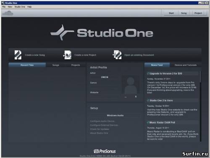Open Music Radar DAW Poll news item
Image resolution: width=210 pixels, height=158 pixels.
[162, 123]
